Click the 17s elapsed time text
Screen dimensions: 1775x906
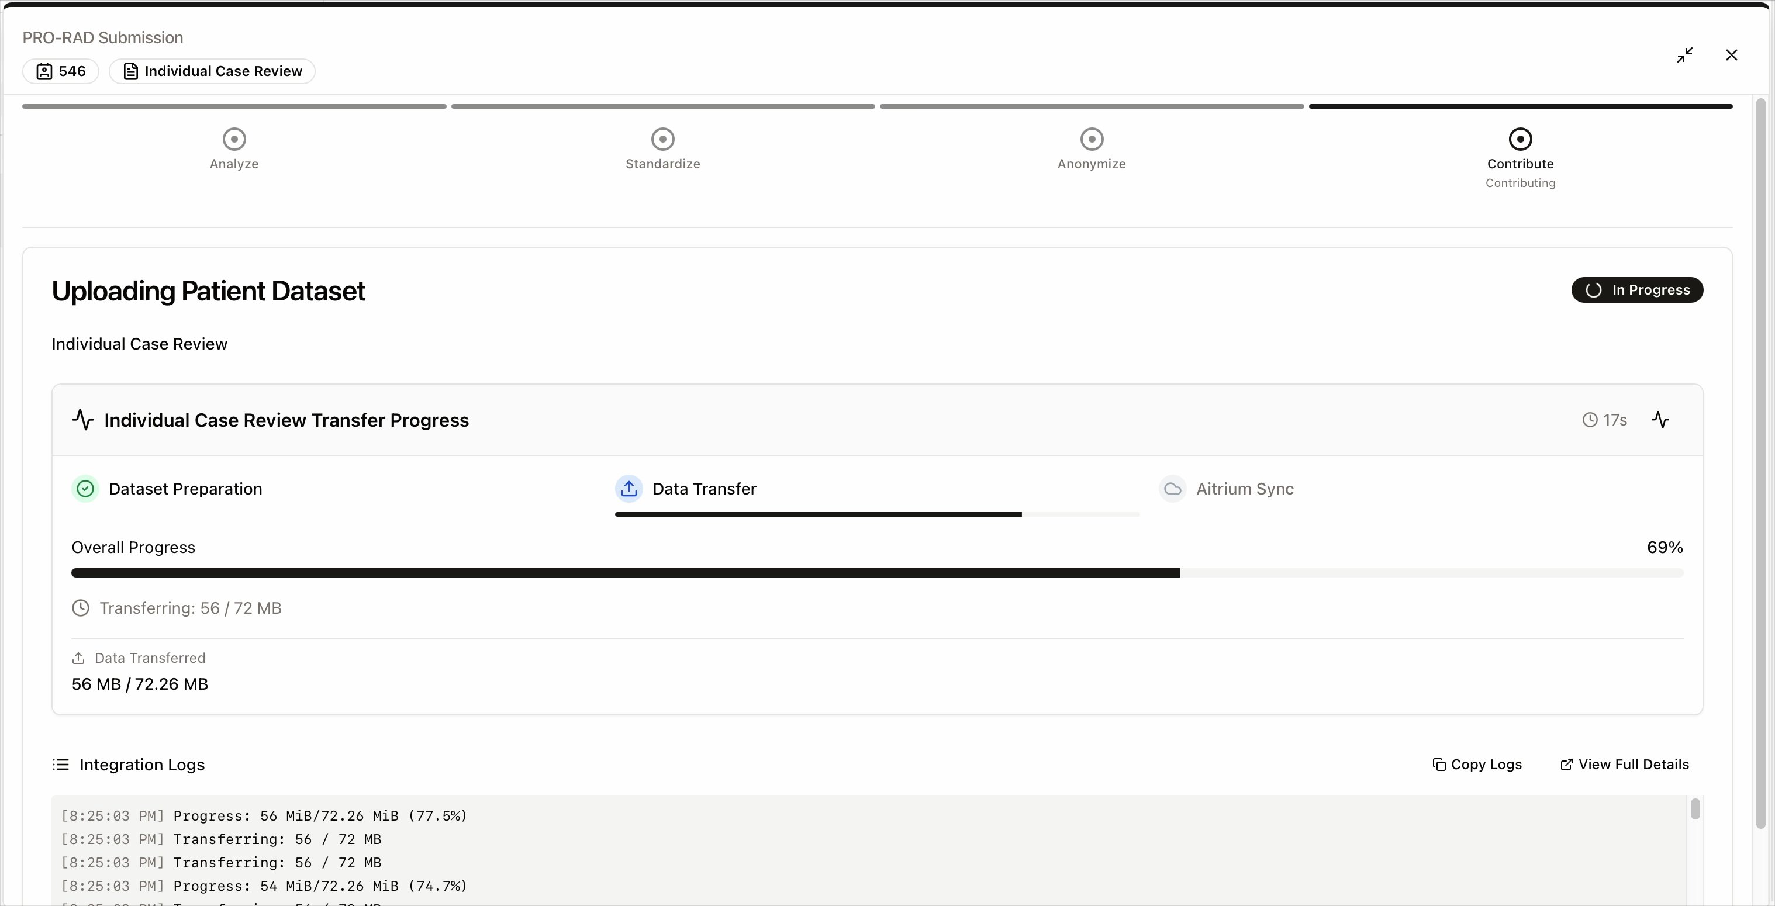pos(1614,420)
